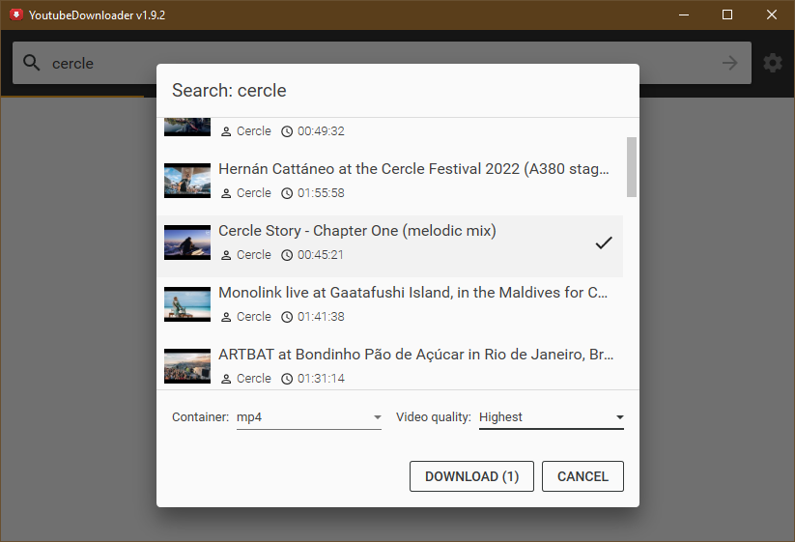Click the Cercle channel name on Monolink row

(254, 317)
